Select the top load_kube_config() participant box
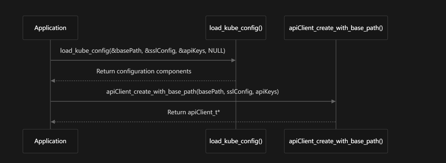The height and width of the screenshot is (163, 446). pos(236,28)
